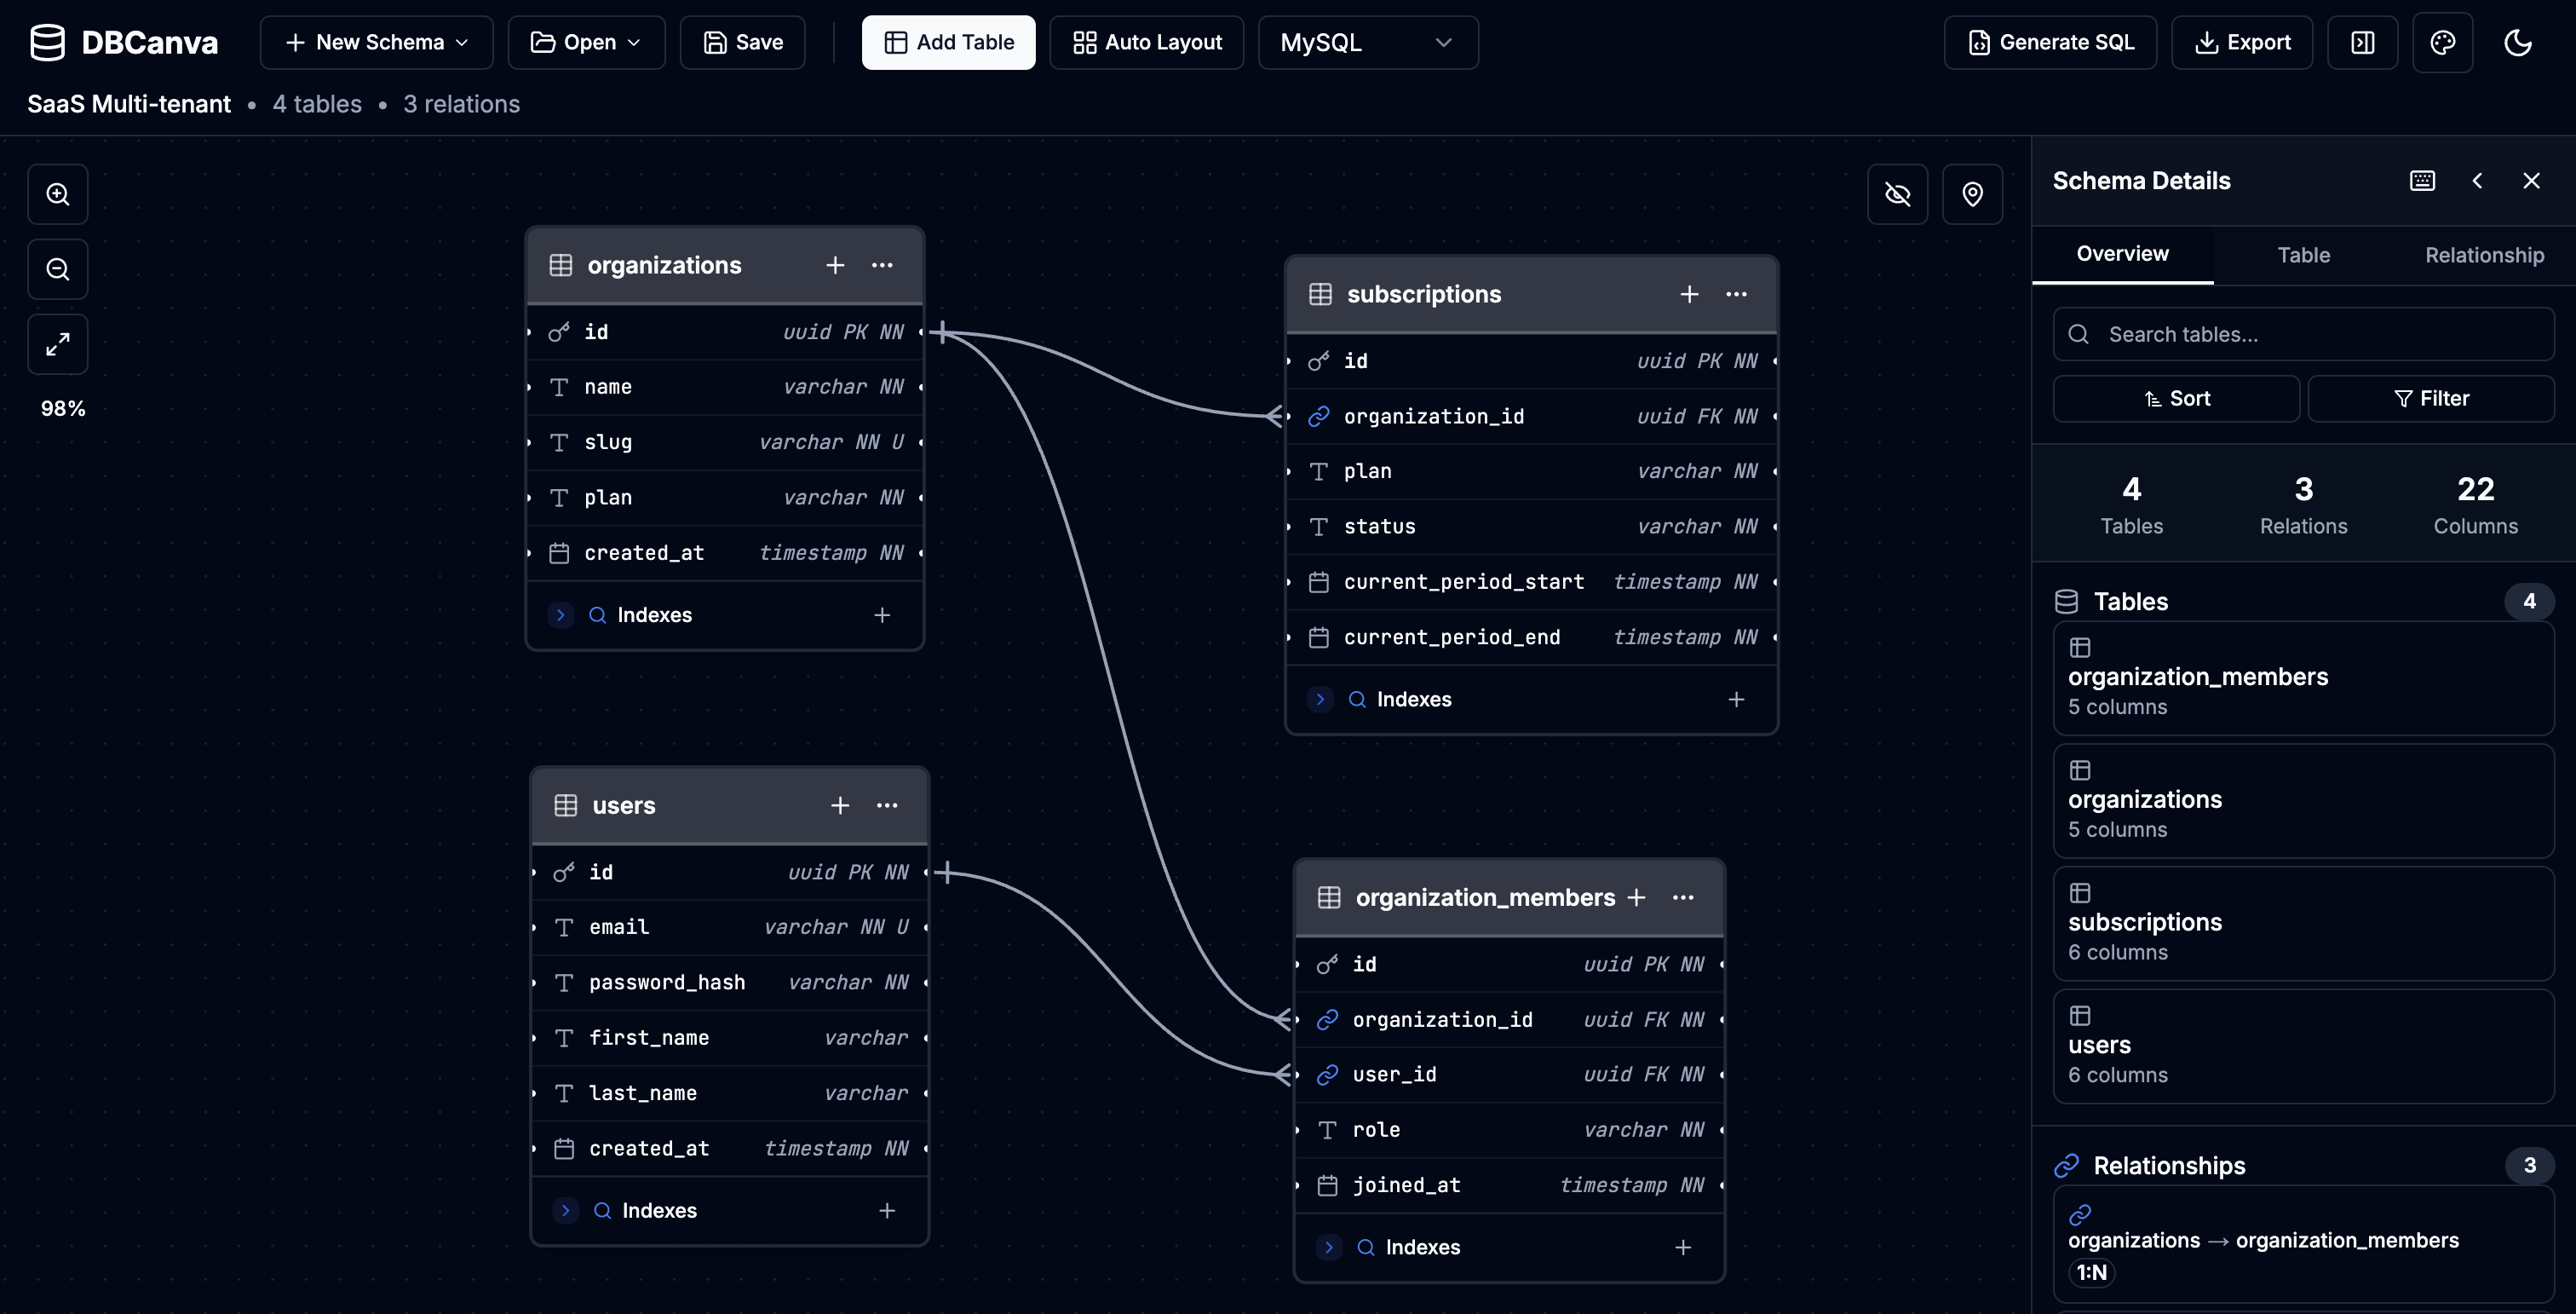
Task: Open the subscriptions table options menu
Action: click(x=1736, y=294)
